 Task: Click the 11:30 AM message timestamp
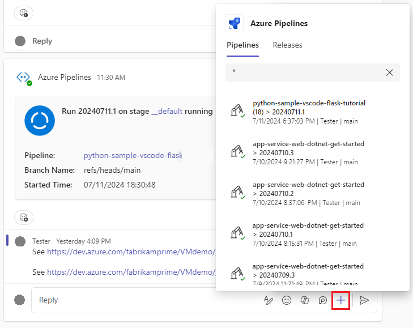tap(111, 78)
